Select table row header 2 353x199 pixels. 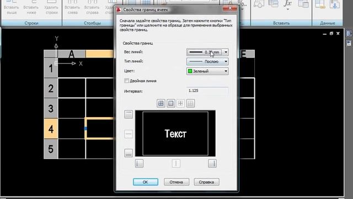pos(51,88)
